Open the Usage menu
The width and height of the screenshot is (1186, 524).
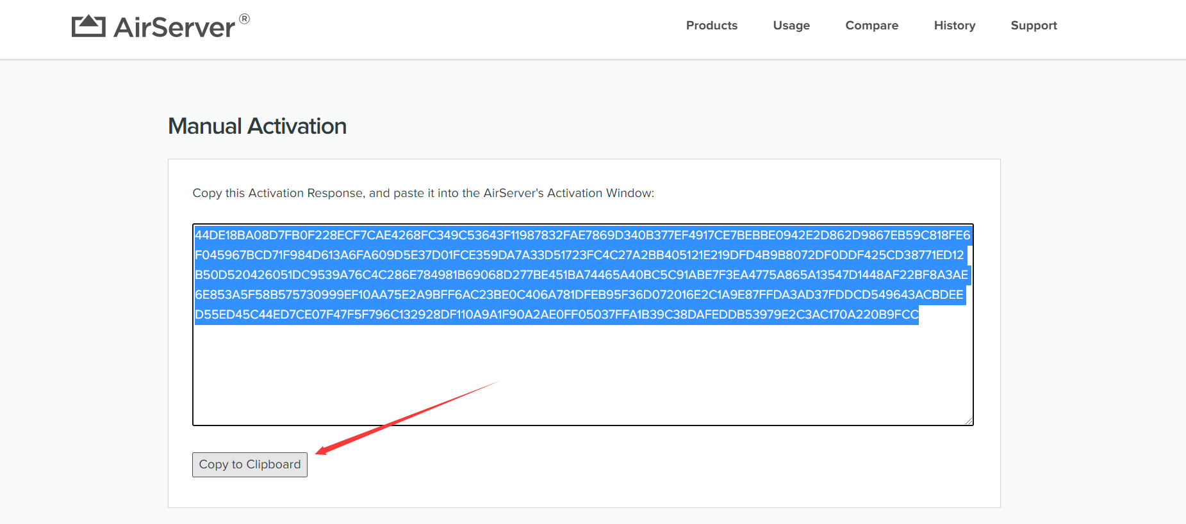791,26
